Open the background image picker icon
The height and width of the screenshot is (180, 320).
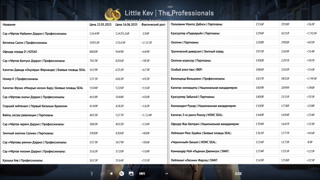(131, 174)
